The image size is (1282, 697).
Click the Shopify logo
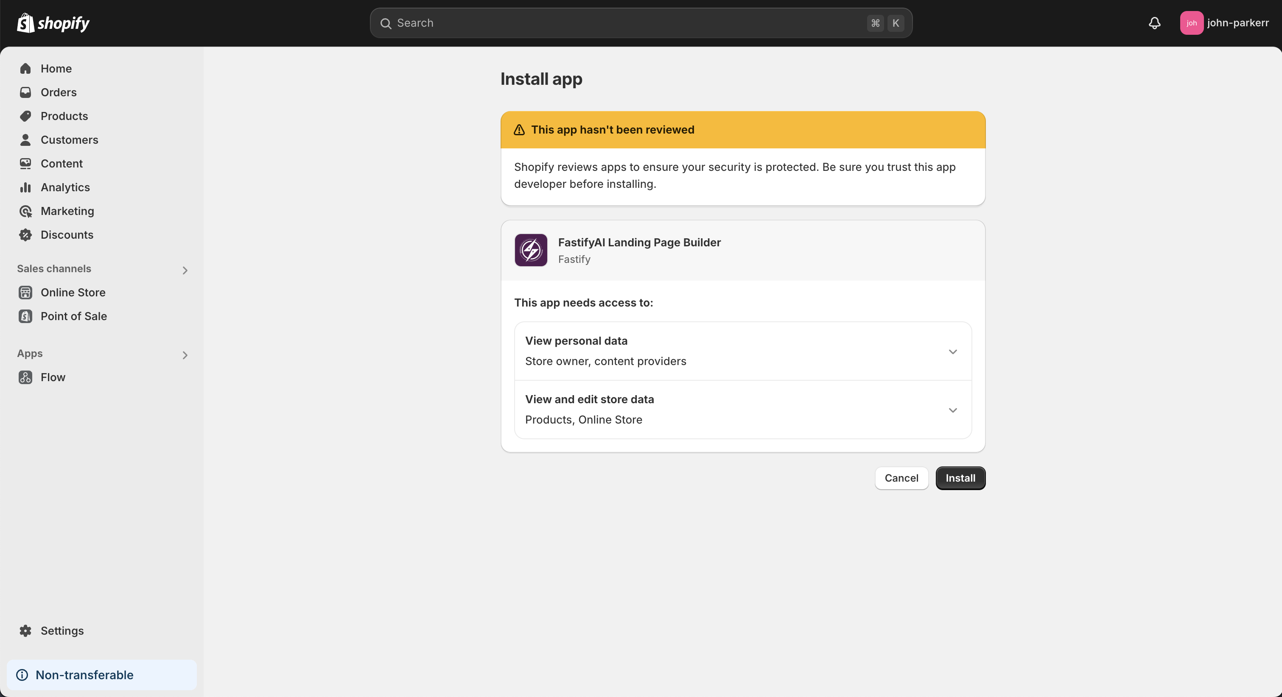(x=53, y=23)
